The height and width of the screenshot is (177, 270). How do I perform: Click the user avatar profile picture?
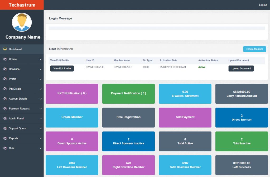[x=22, y=22]
